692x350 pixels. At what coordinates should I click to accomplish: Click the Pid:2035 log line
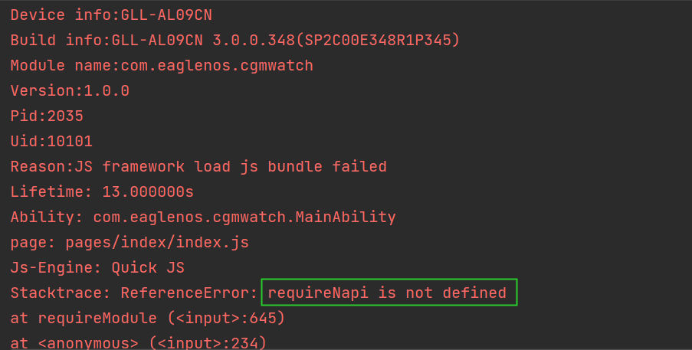(47, 116)
